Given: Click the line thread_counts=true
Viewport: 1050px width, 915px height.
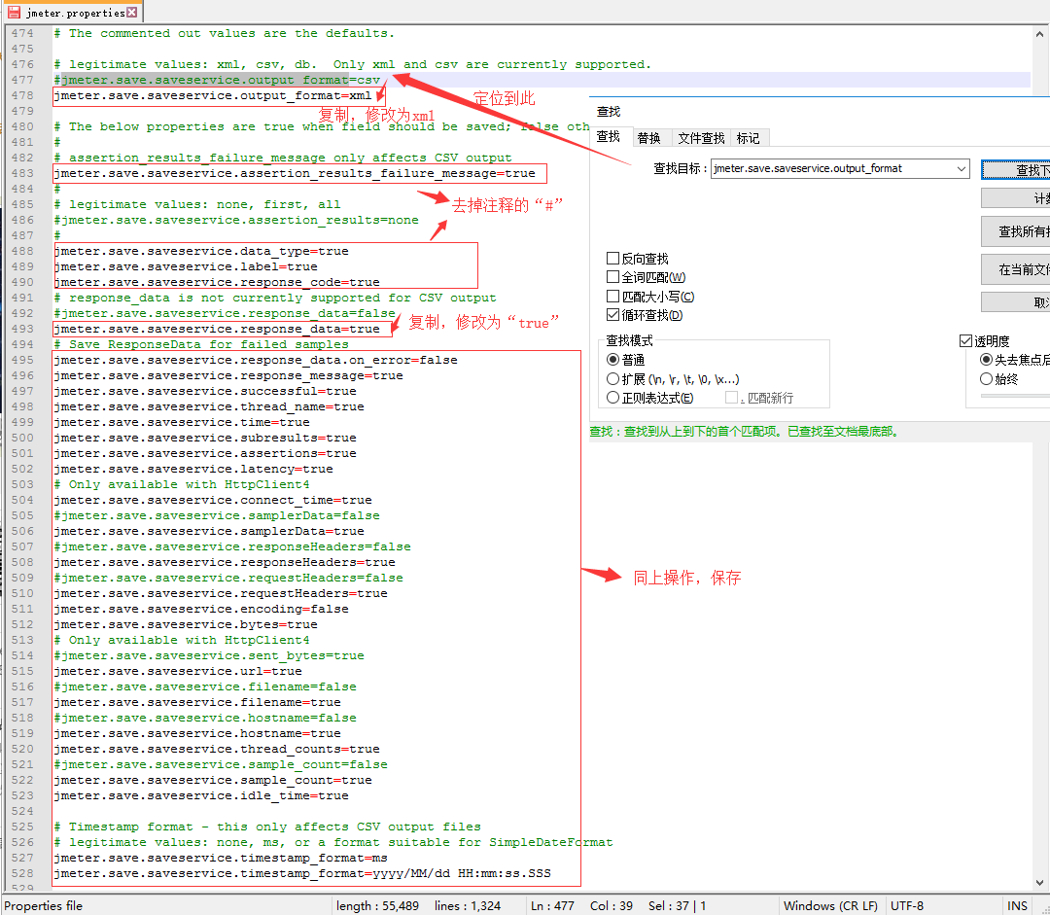Looking at the screenshot, I should click(217, 749).
